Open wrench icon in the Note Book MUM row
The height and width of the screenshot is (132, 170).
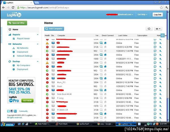[x=160, y=94]
